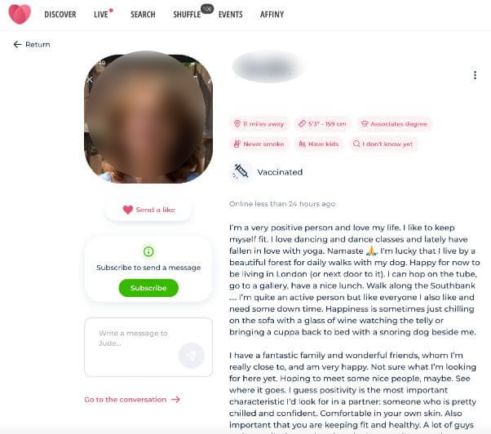Go to Search in the navigation
Screen dimensions: 491x434
143,15
